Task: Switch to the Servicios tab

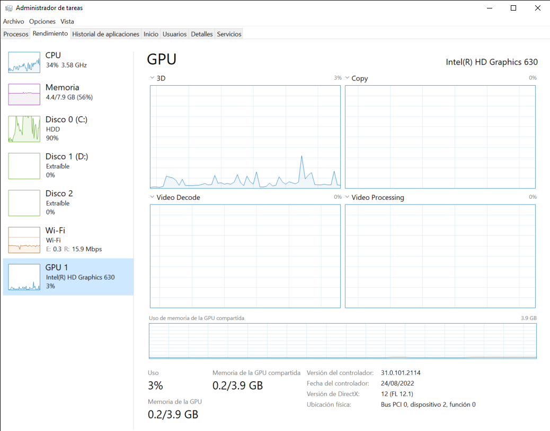Action: (229, 34)
